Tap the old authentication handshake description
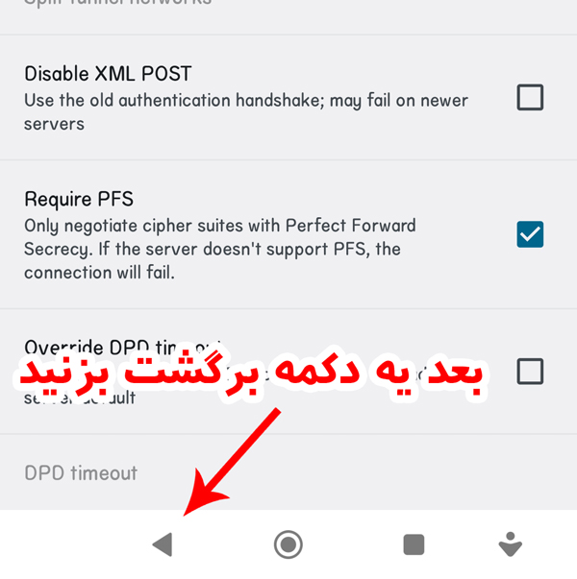Viewport: 577px width, 579px height. click(246, 112)
